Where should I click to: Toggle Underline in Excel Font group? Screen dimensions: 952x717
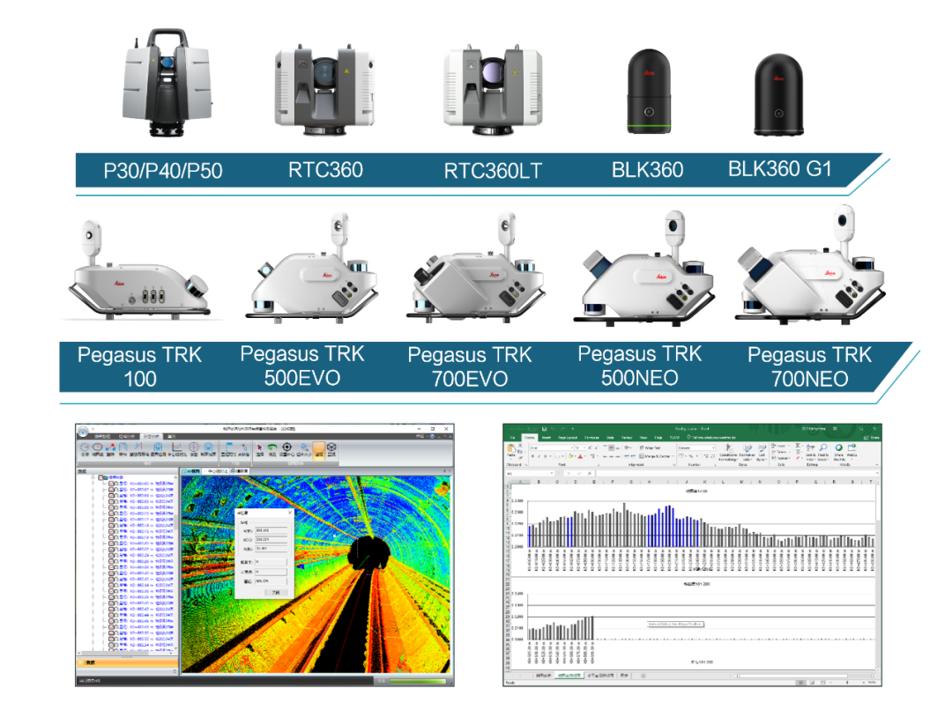(x=546, y=455)
